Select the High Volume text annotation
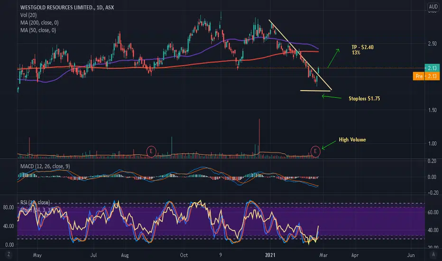Viewport: 442px width, 261px height. (352, 140)
